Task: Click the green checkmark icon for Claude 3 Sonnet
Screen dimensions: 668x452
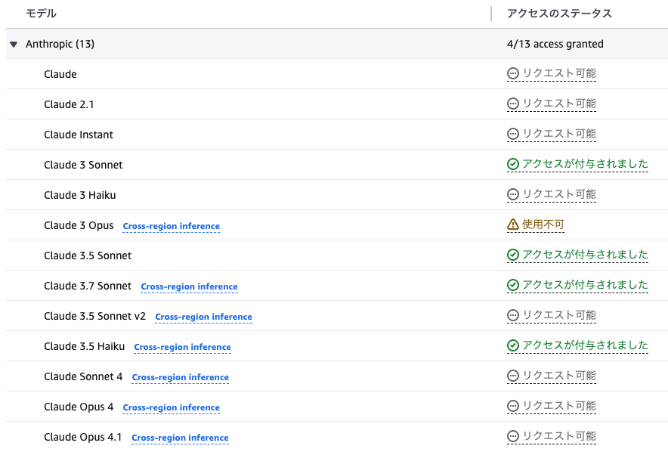Action: pos(513,165)
